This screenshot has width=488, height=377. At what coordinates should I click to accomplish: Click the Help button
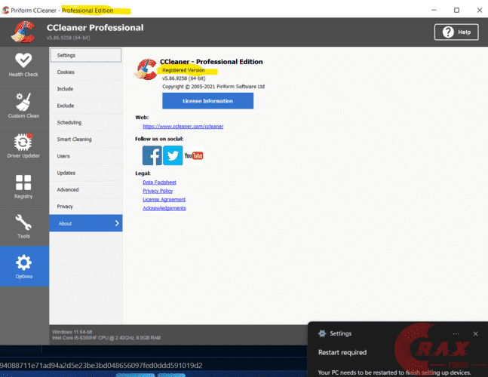pos(456,32)
